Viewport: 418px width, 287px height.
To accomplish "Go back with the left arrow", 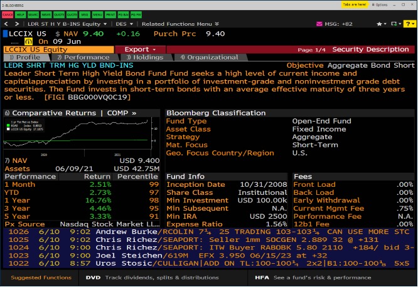I will [6, 24].
